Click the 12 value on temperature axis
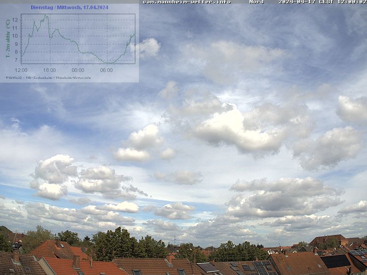 tap(15, 20)
